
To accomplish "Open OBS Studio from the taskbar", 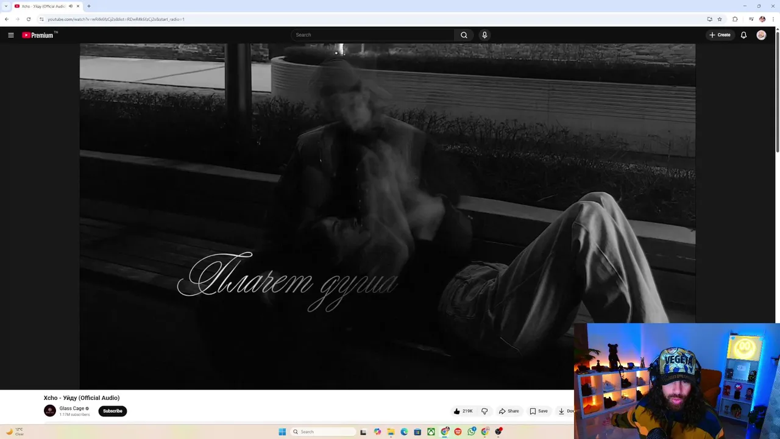I will [498, 432].
